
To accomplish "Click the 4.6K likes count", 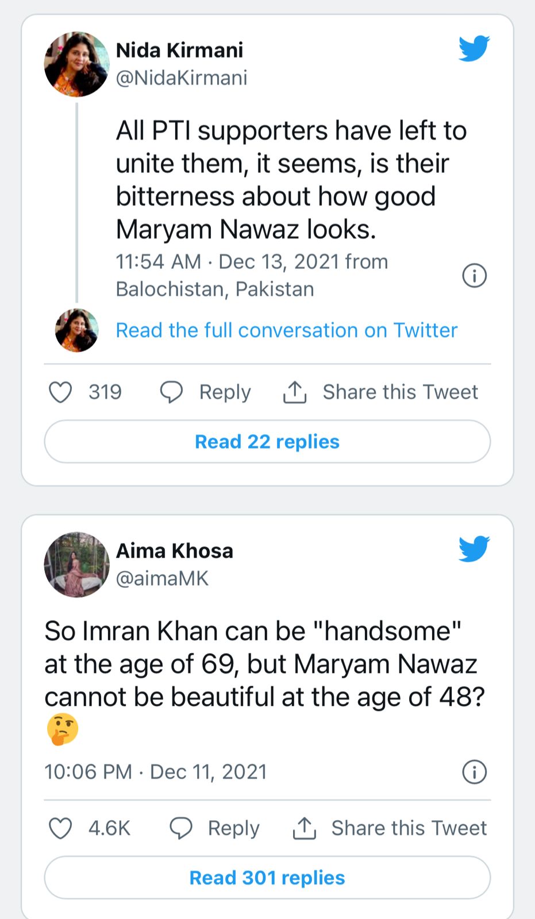I will (109, 828).
